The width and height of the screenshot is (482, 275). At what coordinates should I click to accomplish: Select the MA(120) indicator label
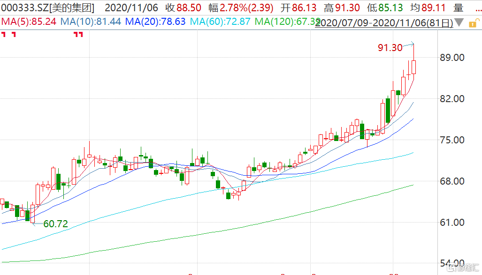pyautogui.click(x=287, y=22)
